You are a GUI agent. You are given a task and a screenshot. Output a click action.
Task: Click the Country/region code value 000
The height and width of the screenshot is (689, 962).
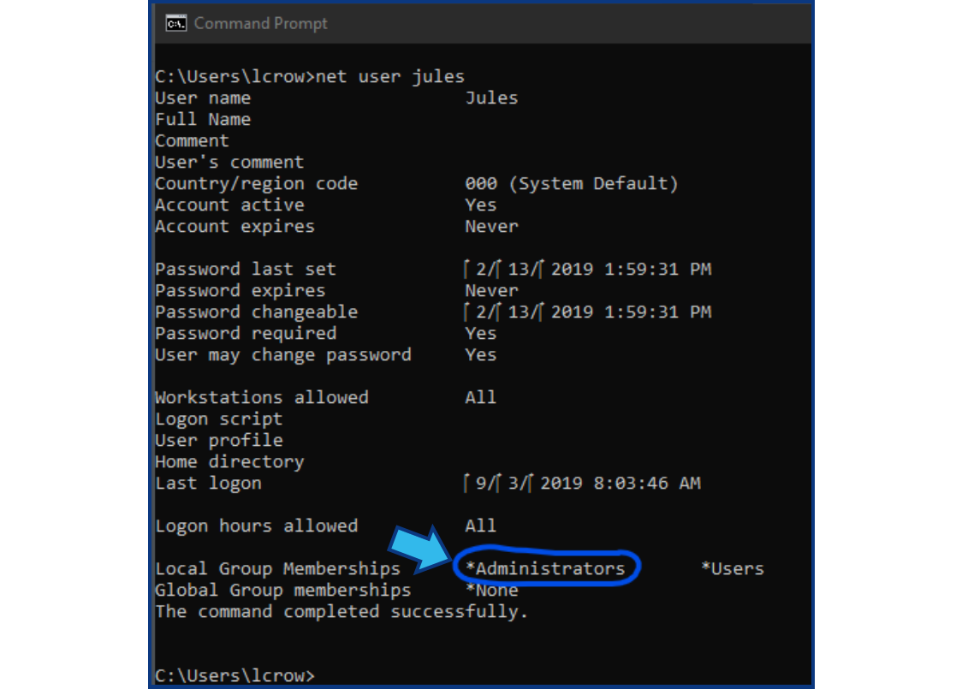pos(481,183)
